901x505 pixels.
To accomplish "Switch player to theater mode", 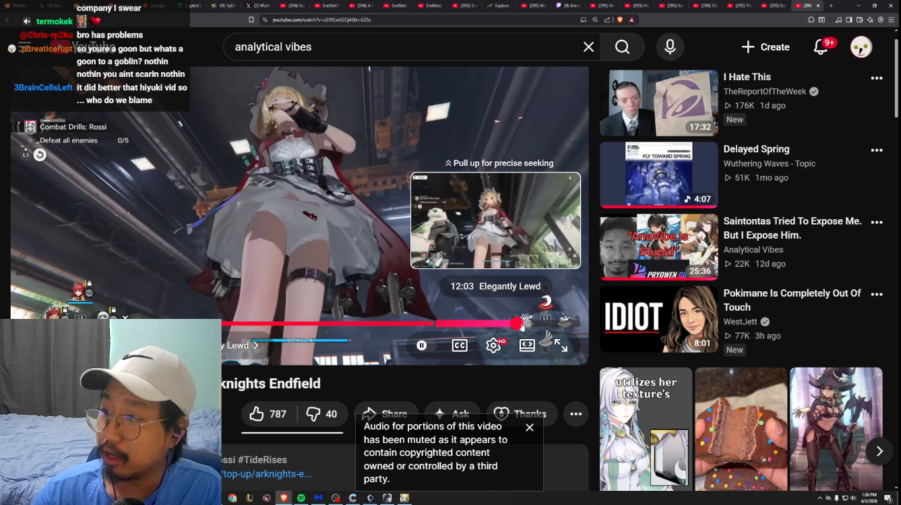I will click(527, 345).
